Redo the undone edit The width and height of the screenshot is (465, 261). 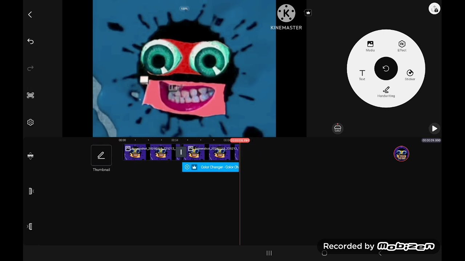point(31,68)
